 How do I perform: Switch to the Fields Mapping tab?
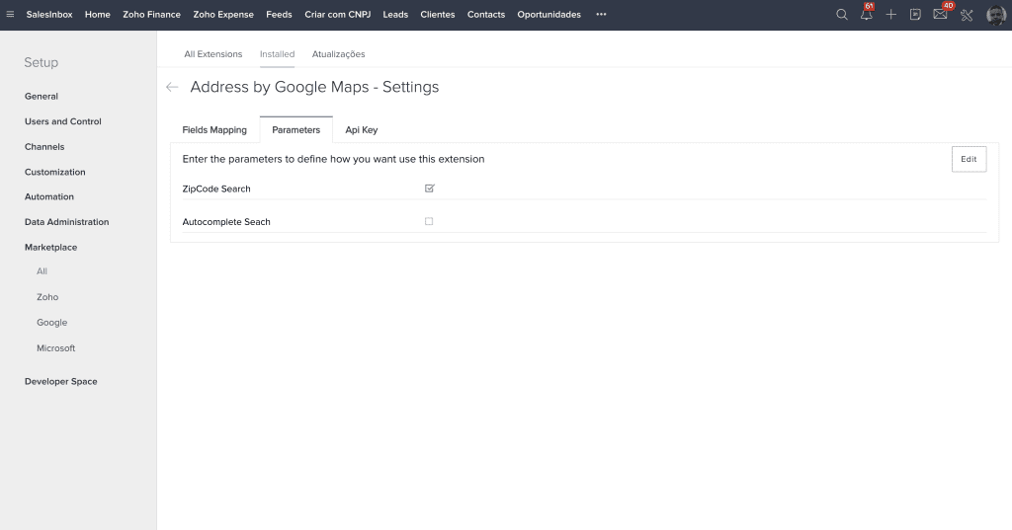click(x=214, y=129)
